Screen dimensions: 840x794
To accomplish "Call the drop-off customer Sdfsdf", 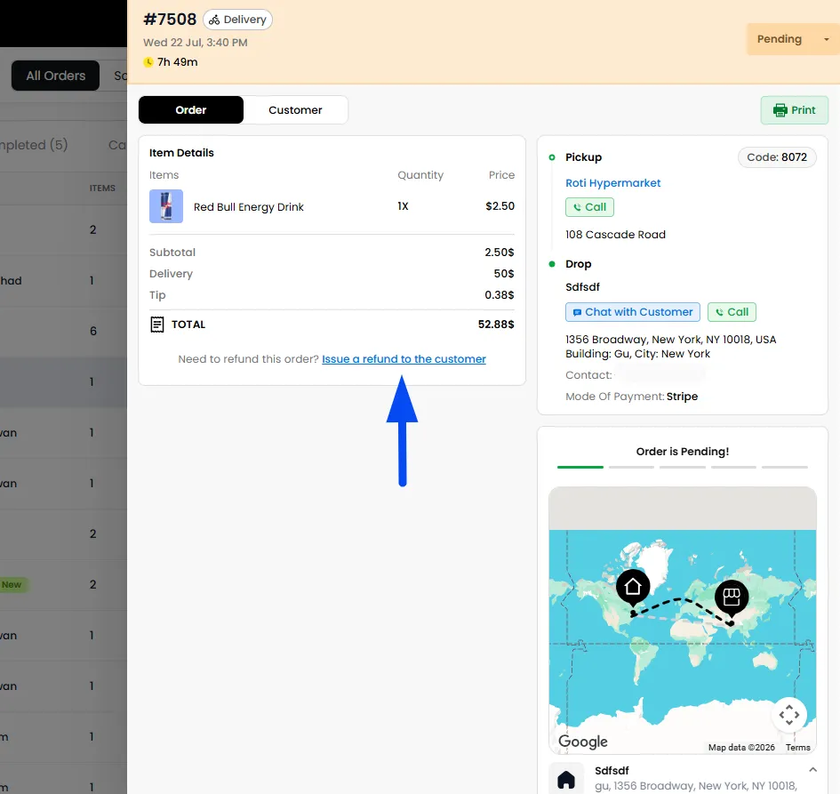I will [x=732, y=312].
